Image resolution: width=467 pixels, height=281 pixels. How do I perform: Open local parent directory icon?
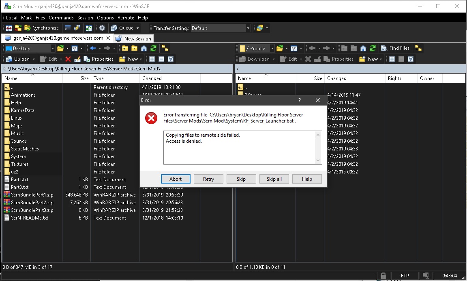pos(125,49)
